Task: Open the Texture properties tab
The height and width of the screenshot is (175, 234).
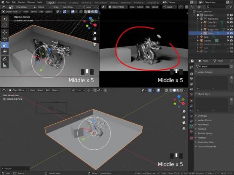Action: [x=191, y=138]
